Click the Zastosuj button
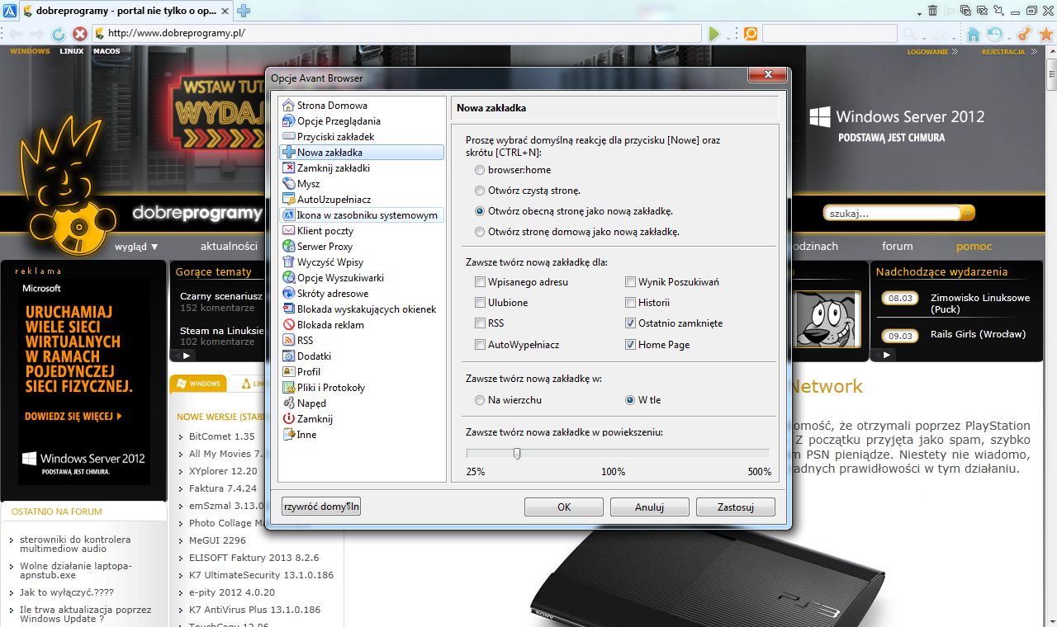Viewport: 1057px width, 627px height. click(x=736, y=507)
